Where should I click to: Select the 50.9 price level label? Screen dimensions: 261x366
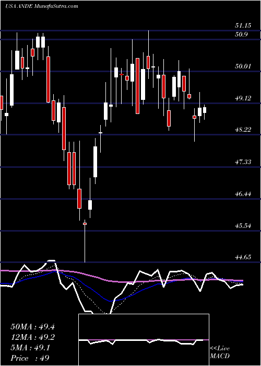241,35
